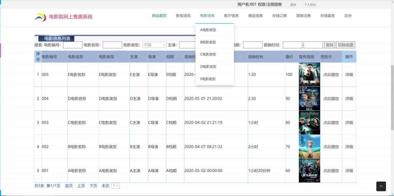
Task: Open the 在线订票 navigation item
Action: pyautogui.click(x=279, y=16)
